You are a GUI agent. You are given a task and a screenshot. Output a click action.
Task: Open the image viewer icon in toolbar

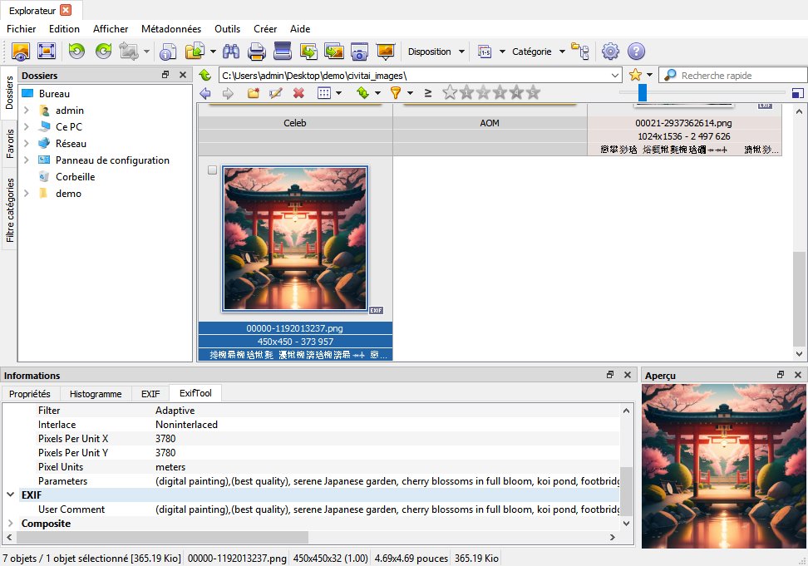21,52
